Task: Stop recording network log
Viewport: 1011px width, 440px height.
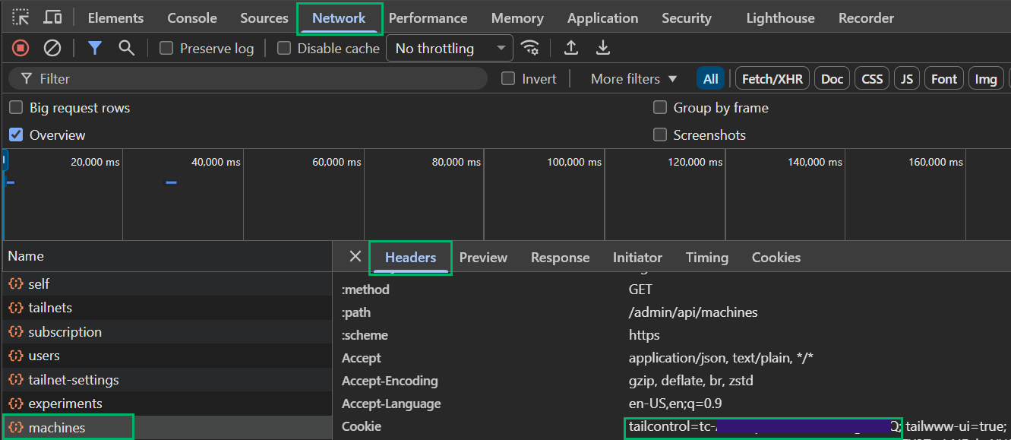Action: (x=21, y=48)
